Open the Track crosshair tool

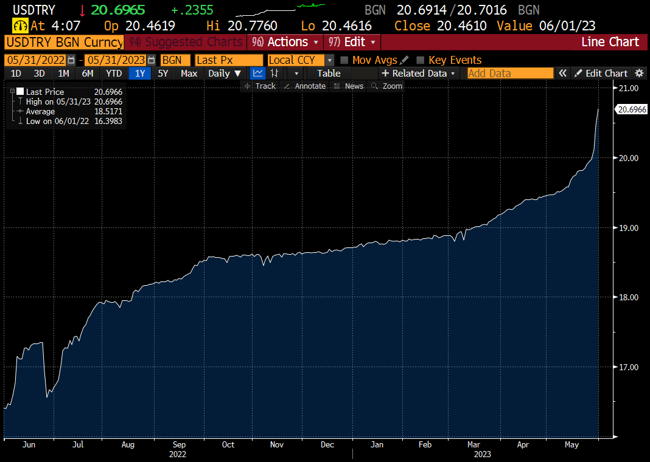point(260,86)
